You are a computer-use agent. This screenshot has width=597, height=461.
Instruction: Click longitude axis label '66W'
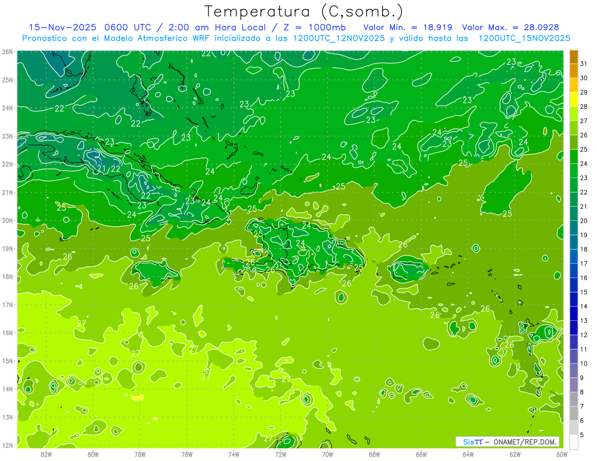421,454
